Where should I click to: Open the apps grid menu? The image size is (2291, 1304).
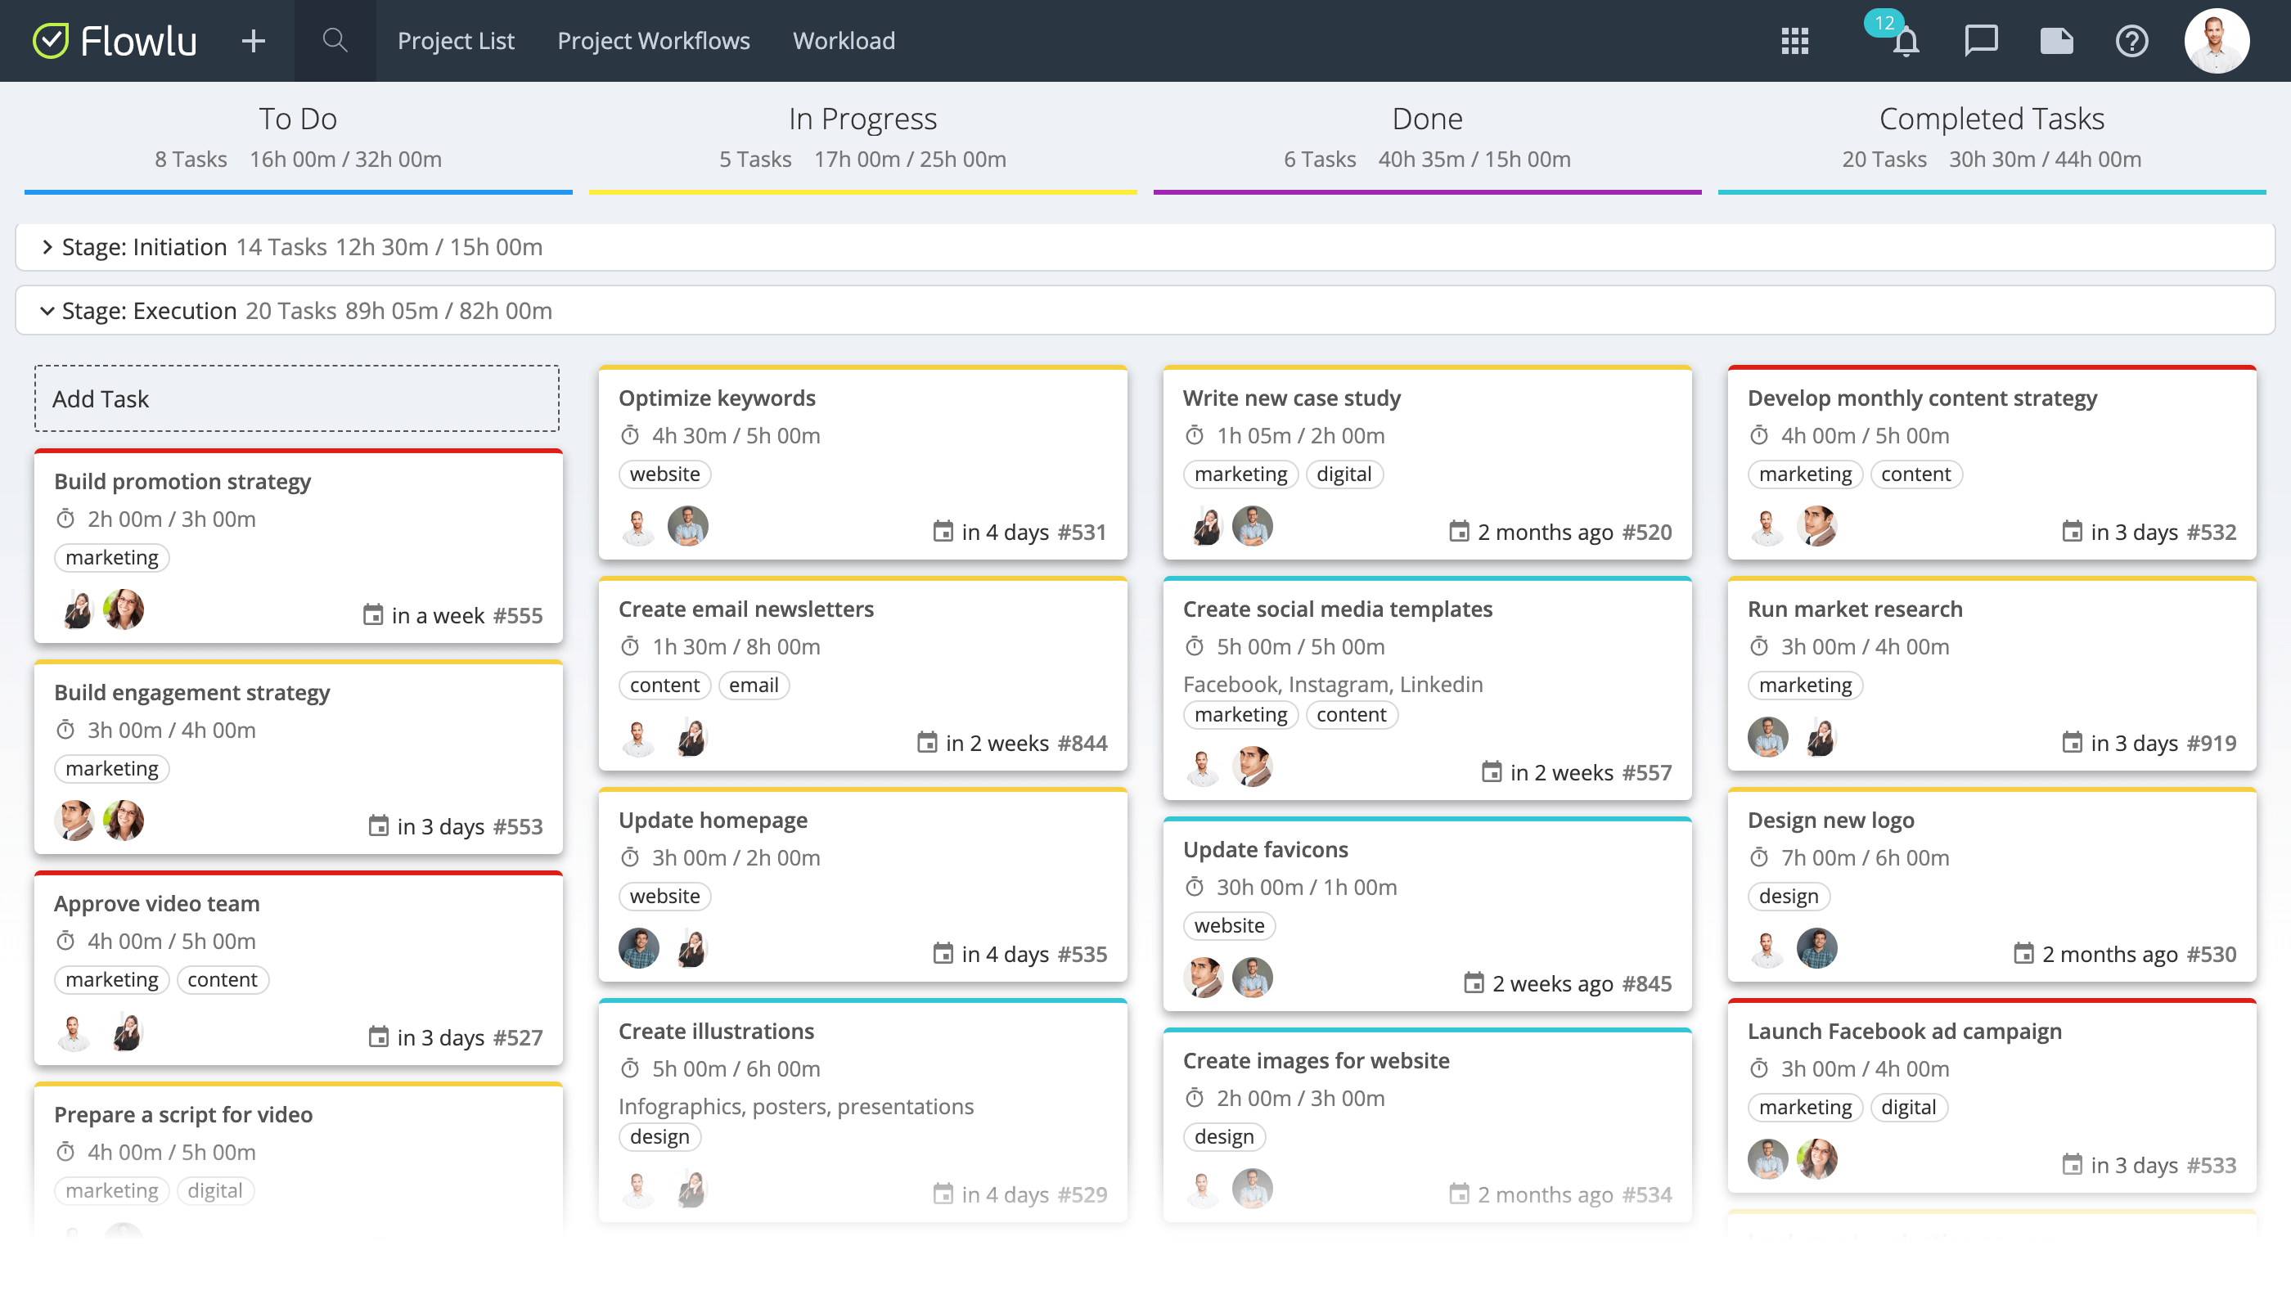1796,40
